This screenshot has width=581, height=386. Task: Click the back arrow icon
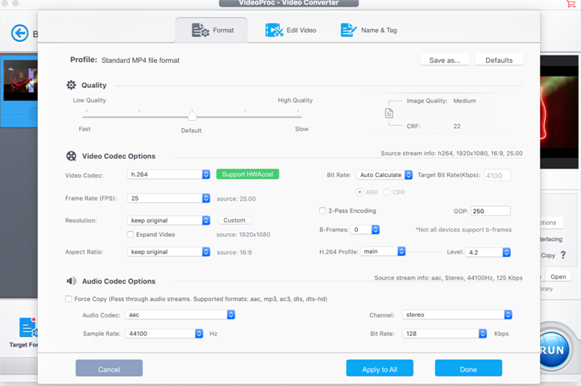click(19, 33)
